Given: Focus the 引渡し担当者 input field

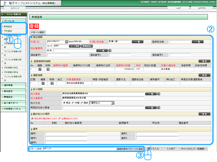Looking at the screenshot, I should 120,41.
